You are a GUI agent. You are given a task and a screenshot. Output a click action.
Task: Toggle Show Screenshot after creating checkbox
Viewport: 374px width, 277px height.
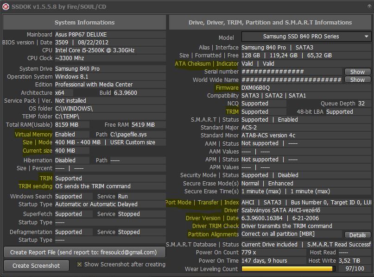click(x=79, y=265)
